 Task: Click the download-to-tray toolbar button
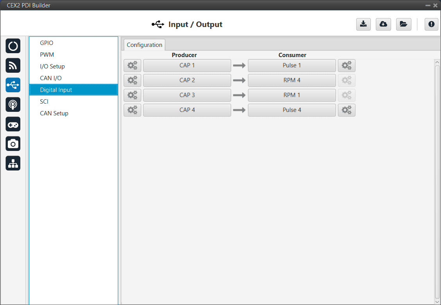[x=363, y=24]
